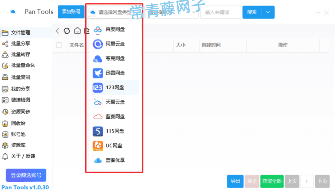Image resolution: width=335 pixels, height=190 pixels.
Task: Click the 停止 button
Action: click(x=252, y=181)
